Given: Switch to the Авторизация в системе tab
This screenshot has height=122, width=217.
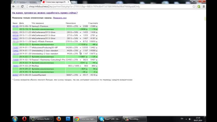Looking at the screenshot, I should 26,2.
